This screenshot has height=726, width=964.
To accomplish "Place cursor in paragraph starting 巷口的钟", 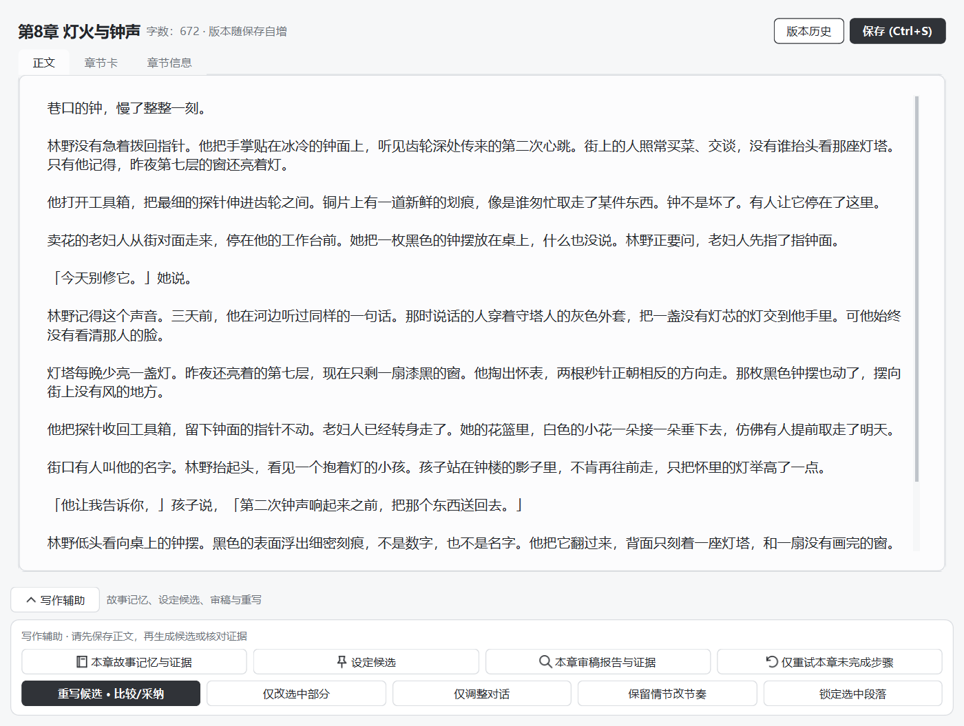I will pyautogui.click(x=127, y=108).
